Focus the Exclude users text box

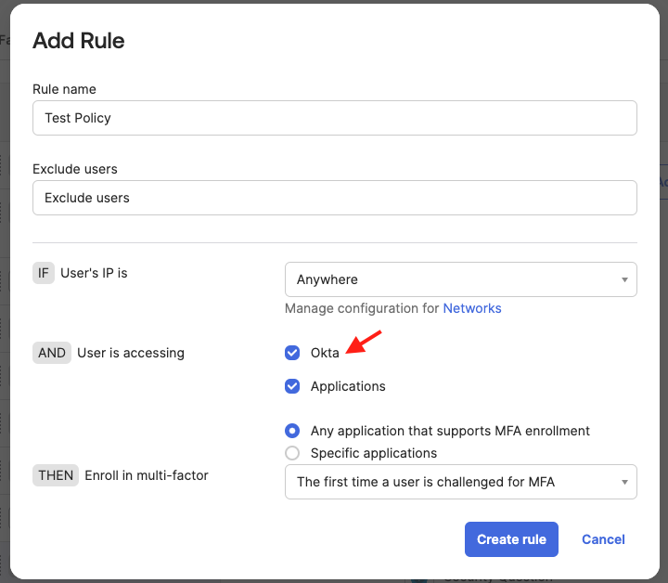334,198
